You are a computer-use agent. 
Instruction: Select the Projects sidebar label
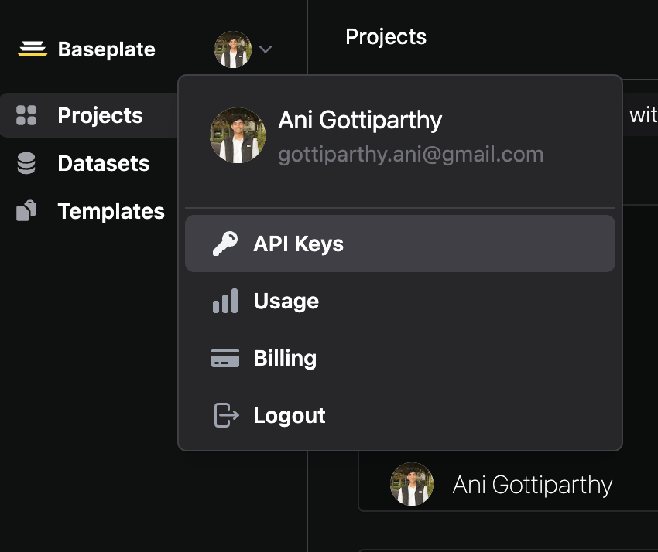100,116
